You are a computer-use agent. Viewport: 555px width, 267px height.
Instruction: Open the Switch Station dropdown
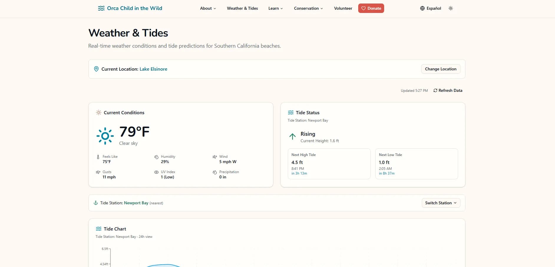pos(440,203)
